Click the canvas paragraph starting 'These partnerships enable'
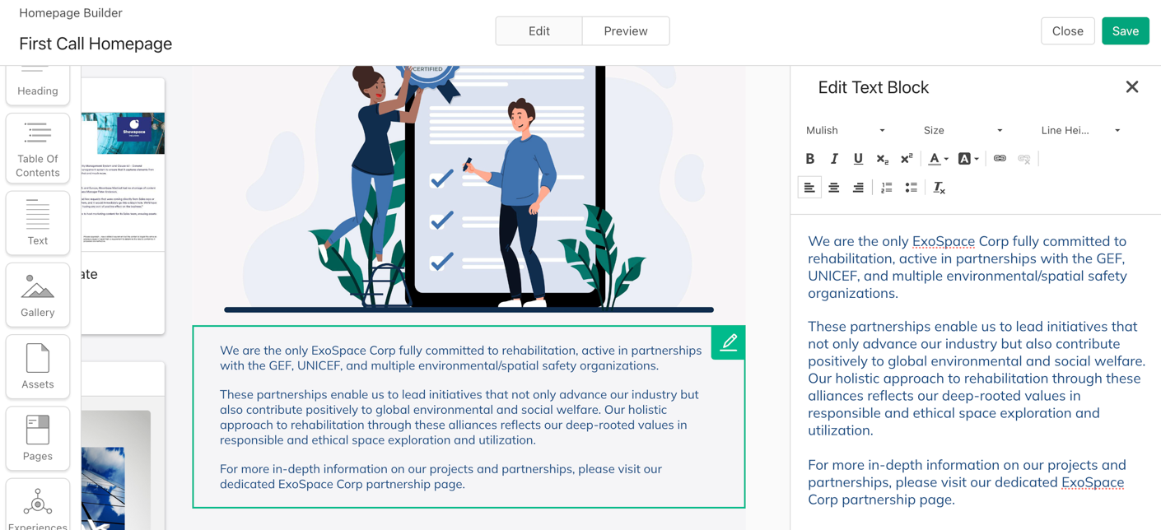This screenshot has height=530, width=1161. (459, 417)
